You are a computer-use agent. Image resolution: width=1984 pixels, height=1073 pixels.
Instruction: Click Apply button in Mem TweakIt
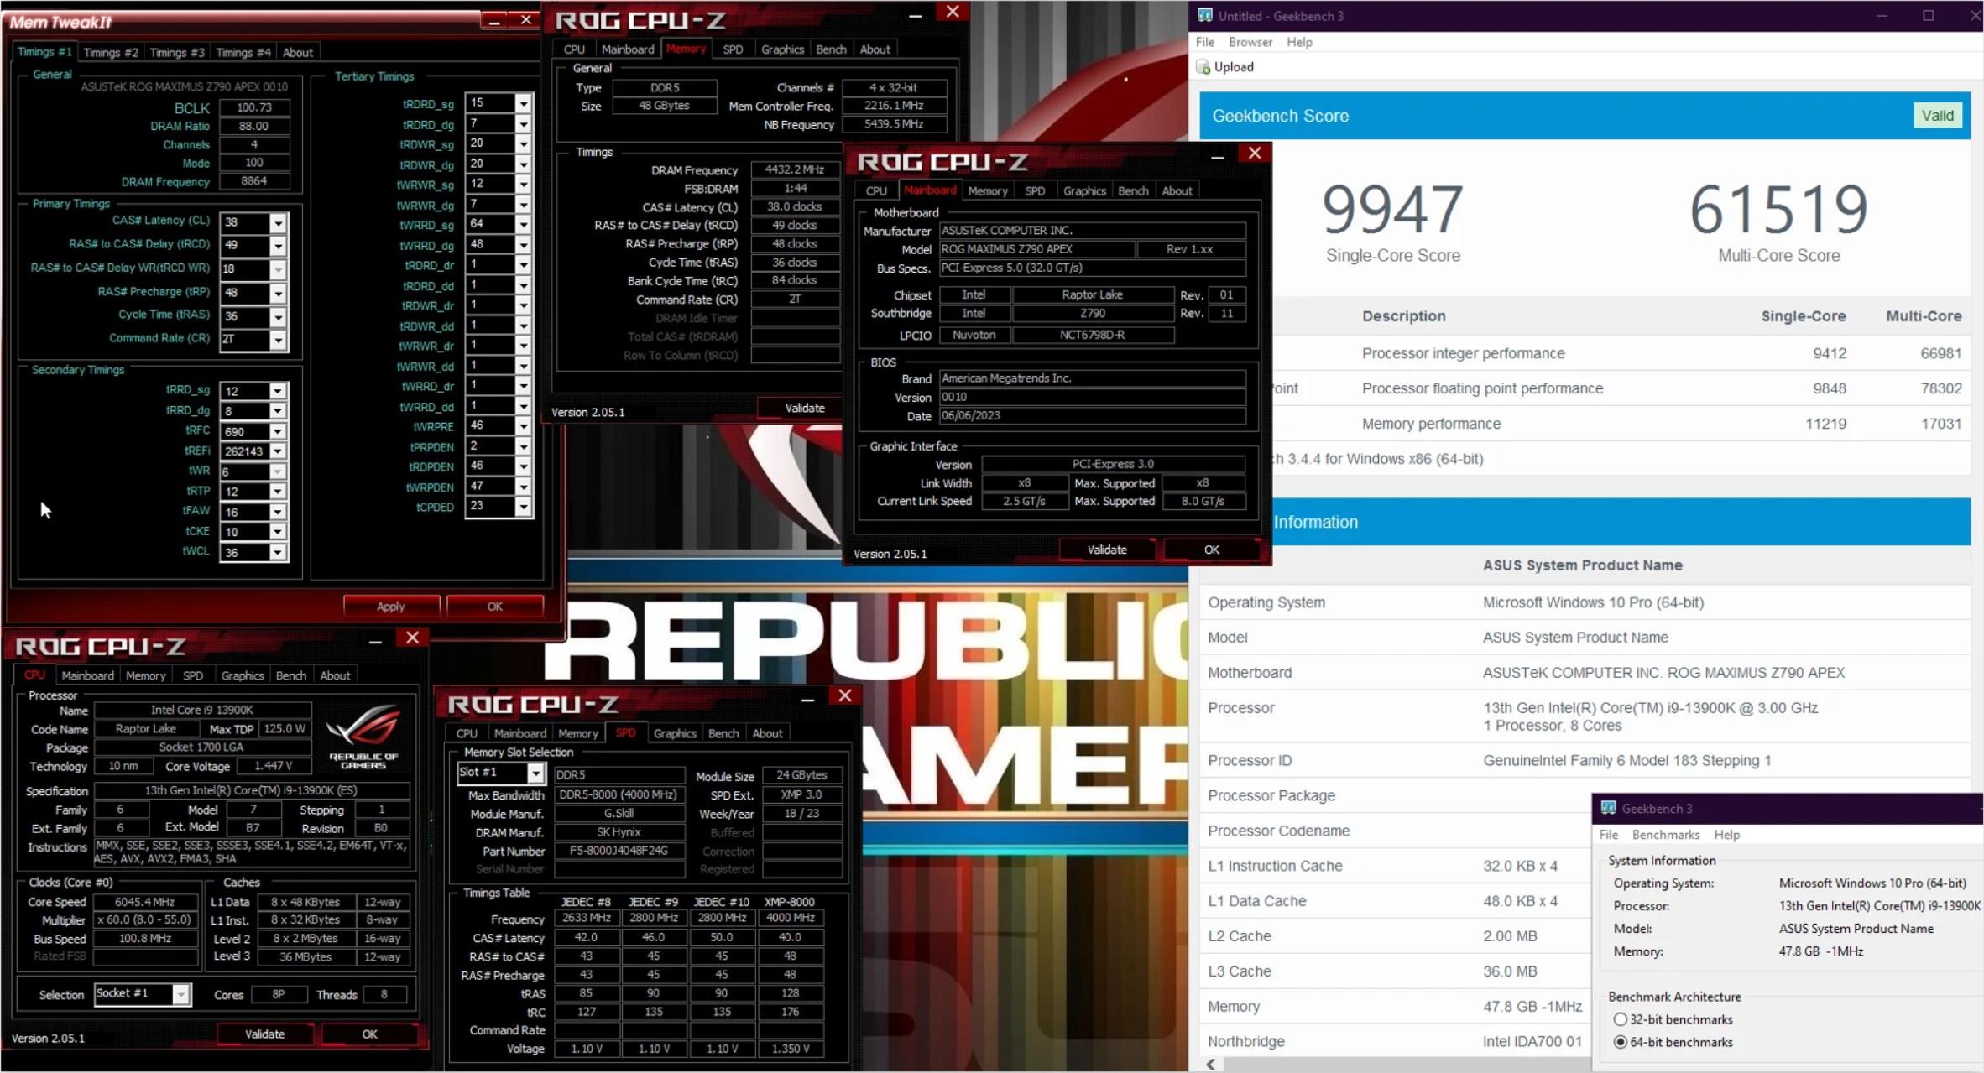pyautogui.click(x=390, y=606)
